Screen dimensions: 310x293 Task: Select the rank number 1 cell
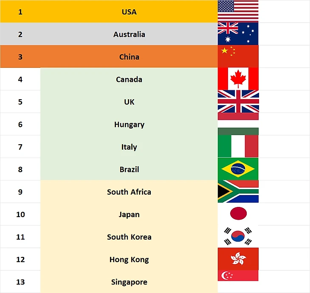pyautogui.click(x=20, y=11)
